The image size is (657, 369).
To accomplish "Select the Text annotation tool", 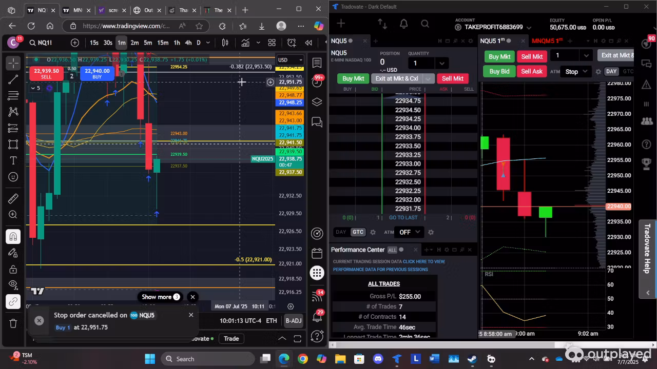I will click(13, 161).
